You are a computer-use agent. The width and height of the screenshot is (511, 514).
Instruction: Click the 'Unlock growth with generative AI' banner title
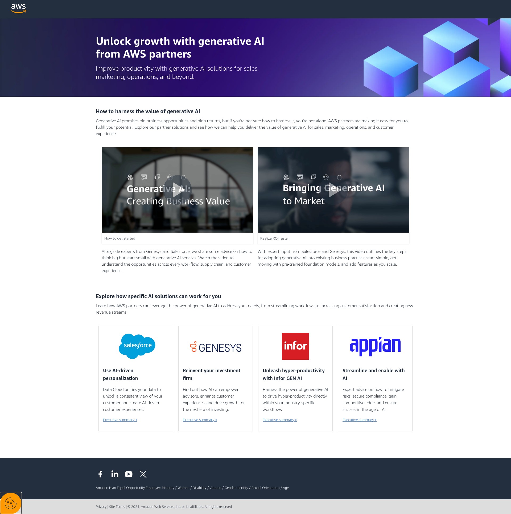(180, 47)
